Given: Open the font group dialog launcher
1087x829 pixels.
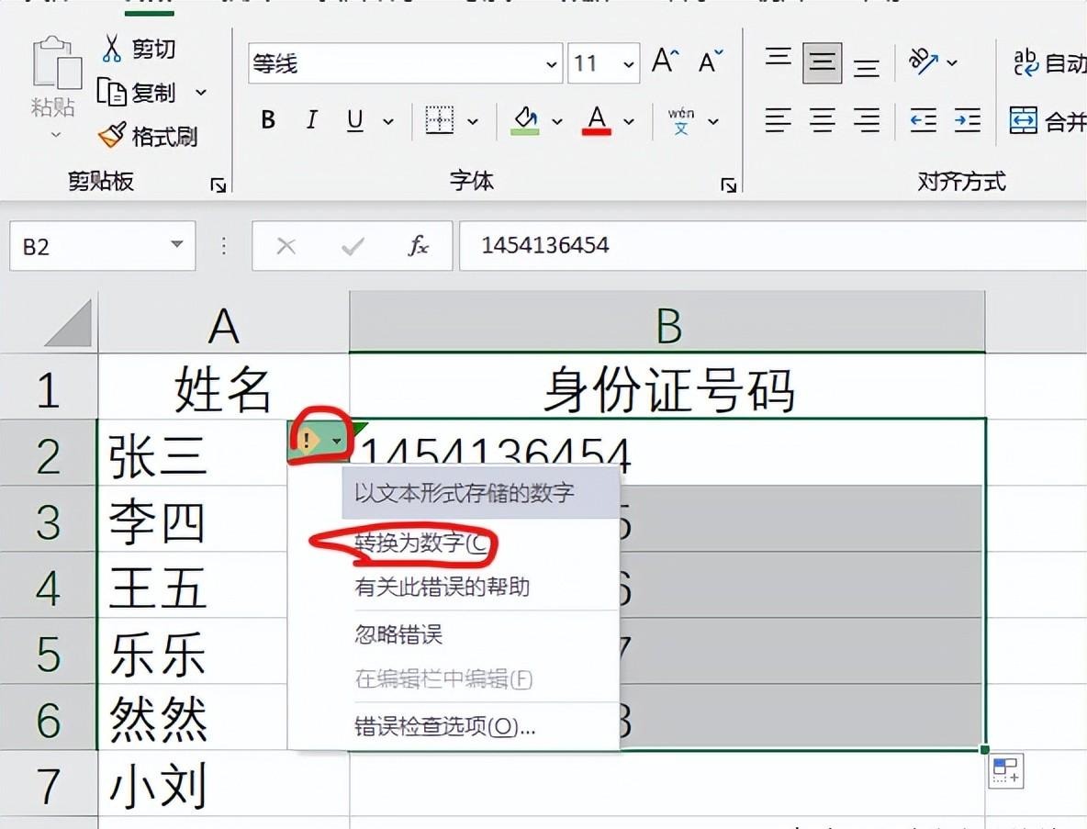Looking at the screenshot, I should [x=728, y=185].
